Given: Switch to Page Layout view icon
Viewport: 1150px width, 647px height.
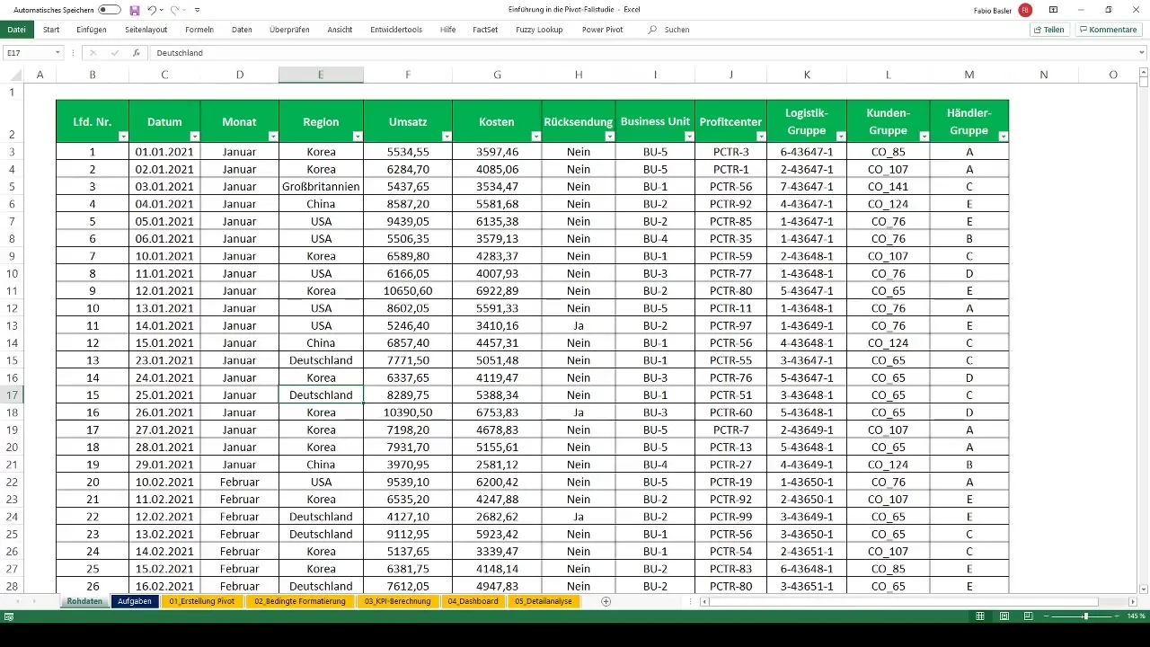Looking at the screenshot, I should 1004,616.
